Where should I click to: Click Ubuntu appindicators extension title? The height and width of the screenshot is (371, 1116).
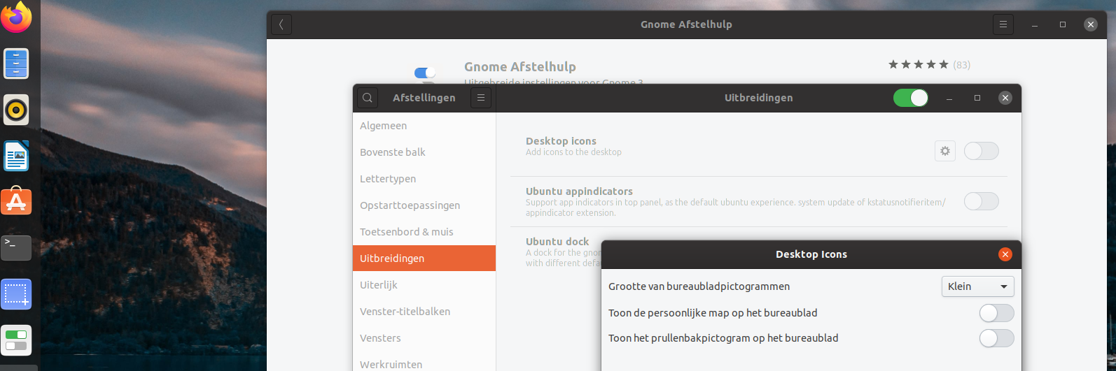[579, 191]
